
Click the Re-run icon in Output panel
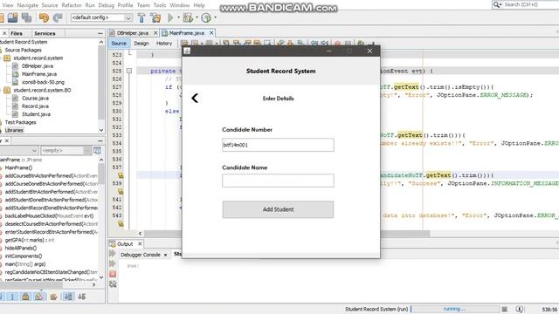point(113,254)
